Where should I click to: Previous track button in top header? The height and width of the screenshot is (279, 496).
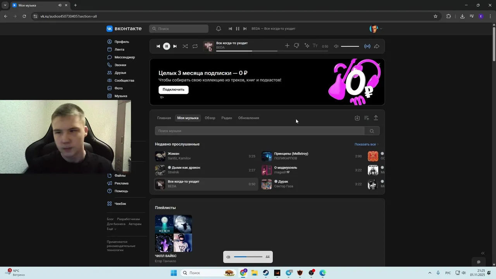pos(230,29)
